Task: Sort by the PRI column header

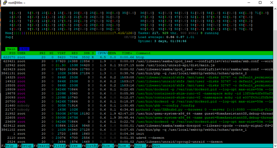Action: pos(42,53)
